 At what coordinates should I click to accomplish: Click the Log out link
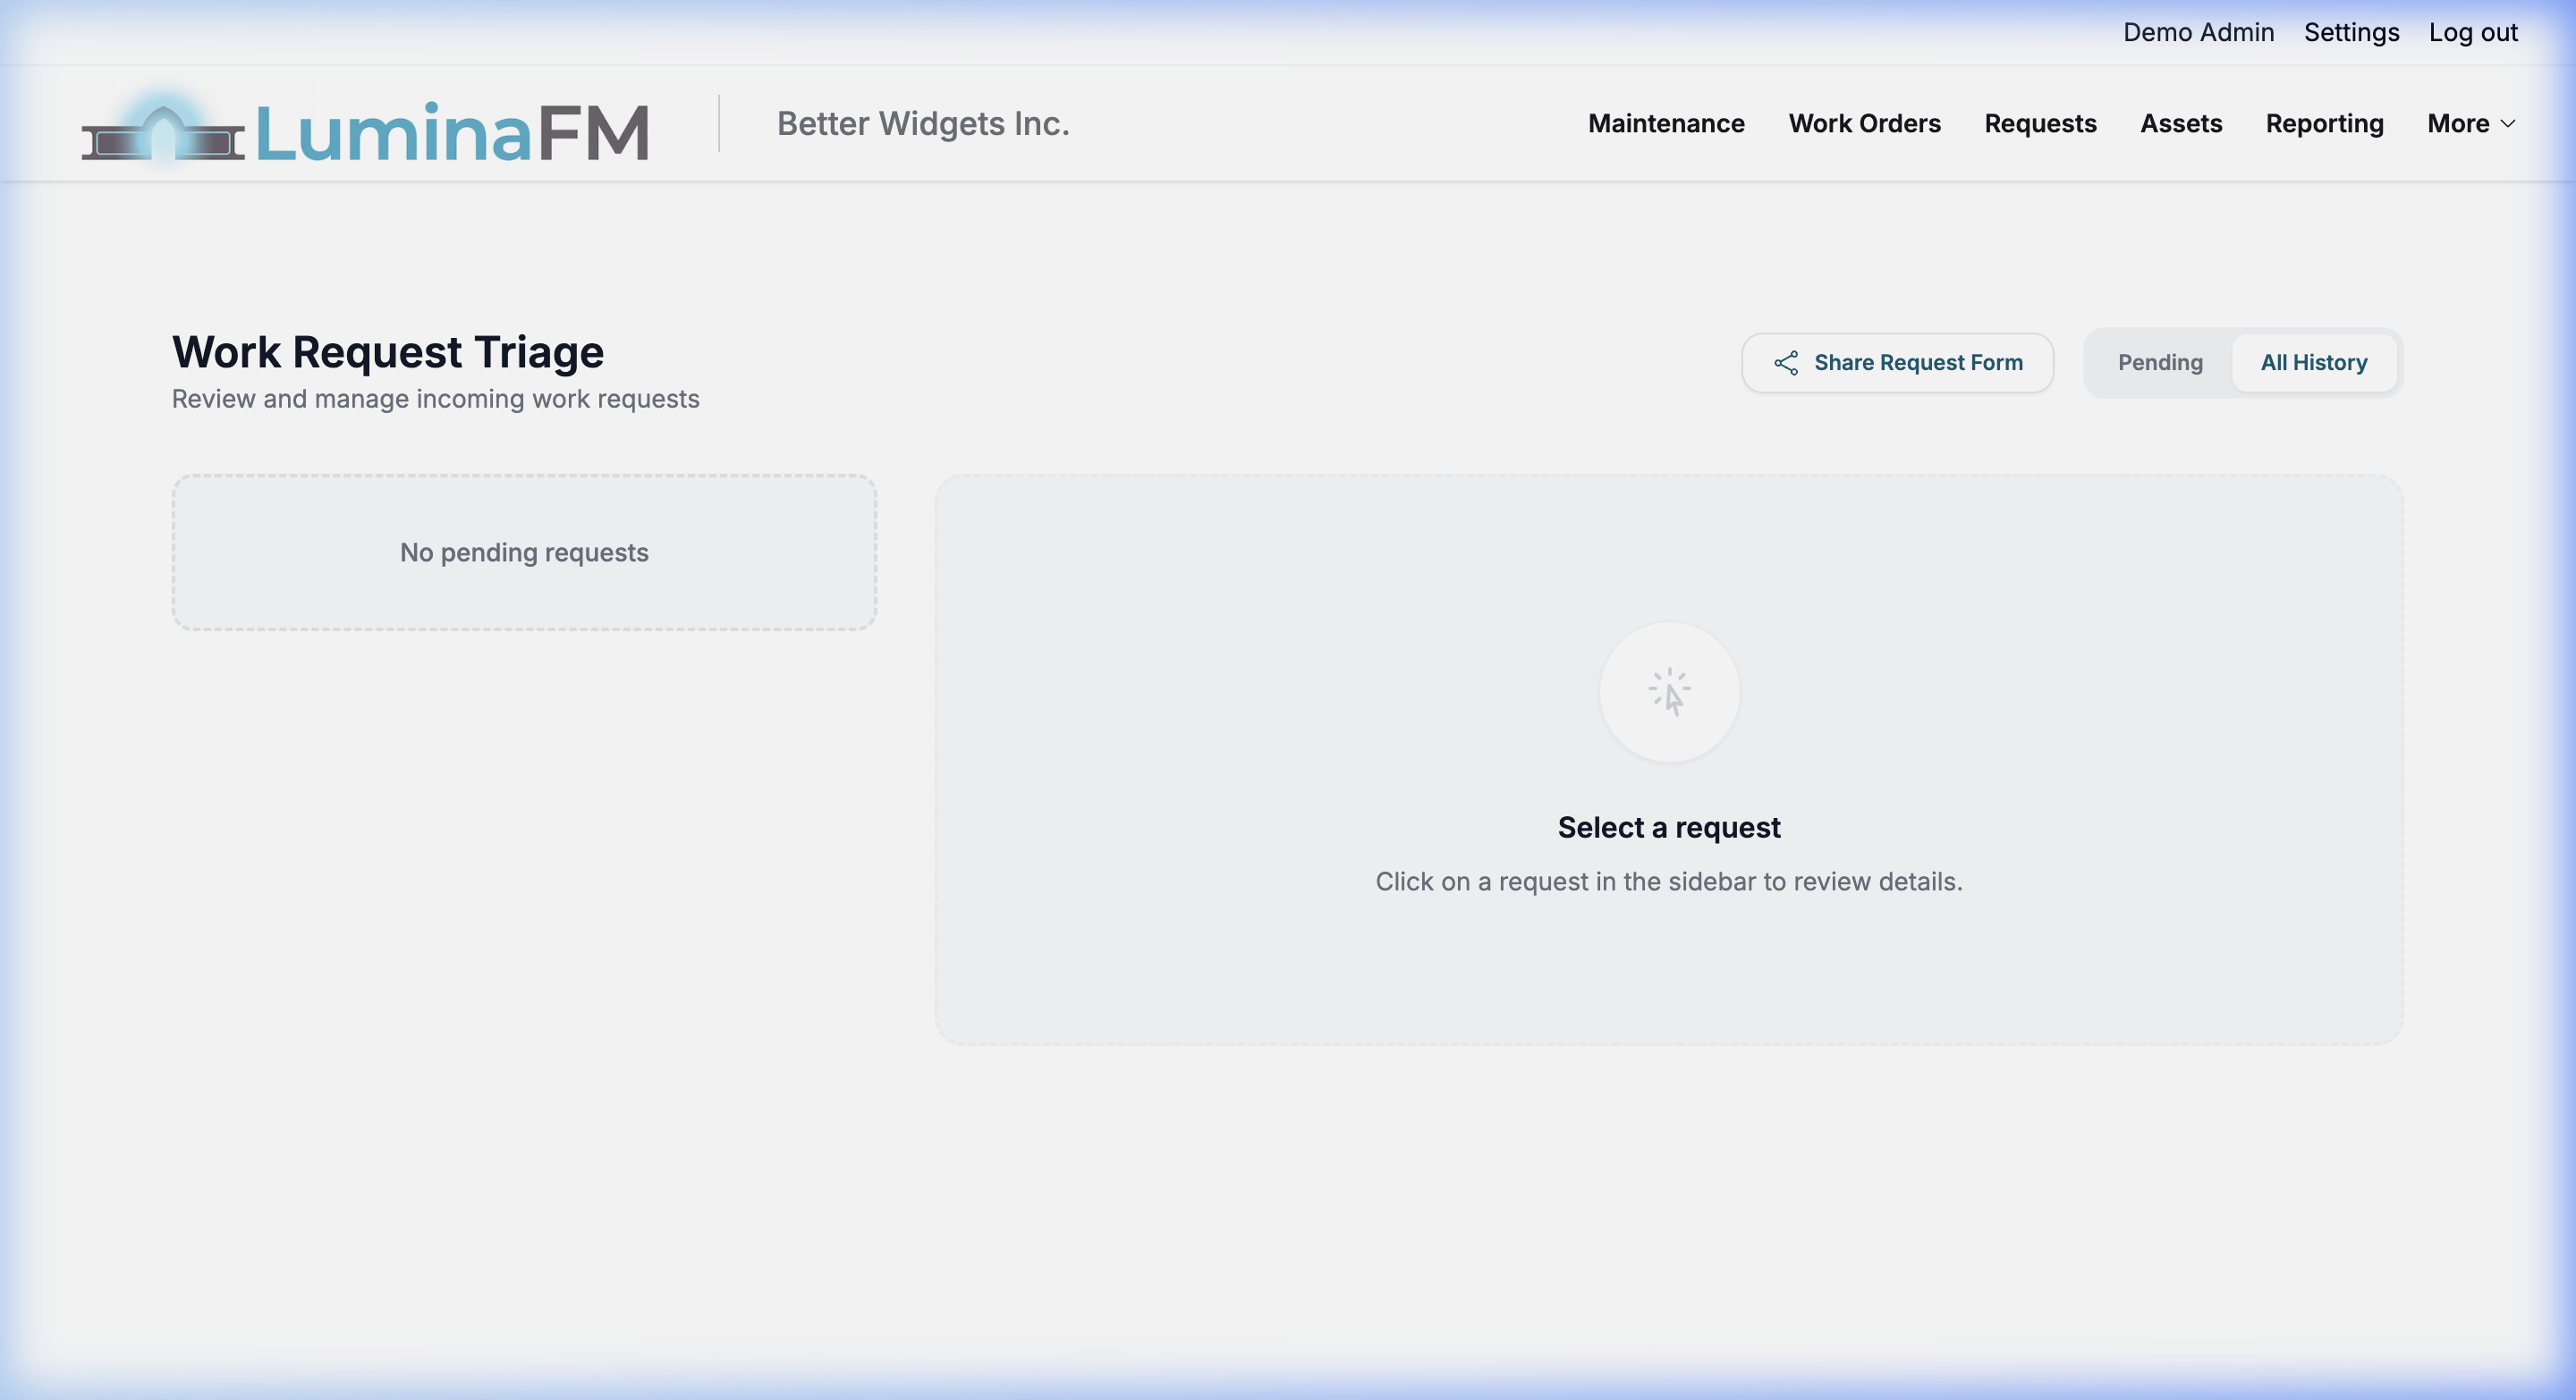point(2473,33)
